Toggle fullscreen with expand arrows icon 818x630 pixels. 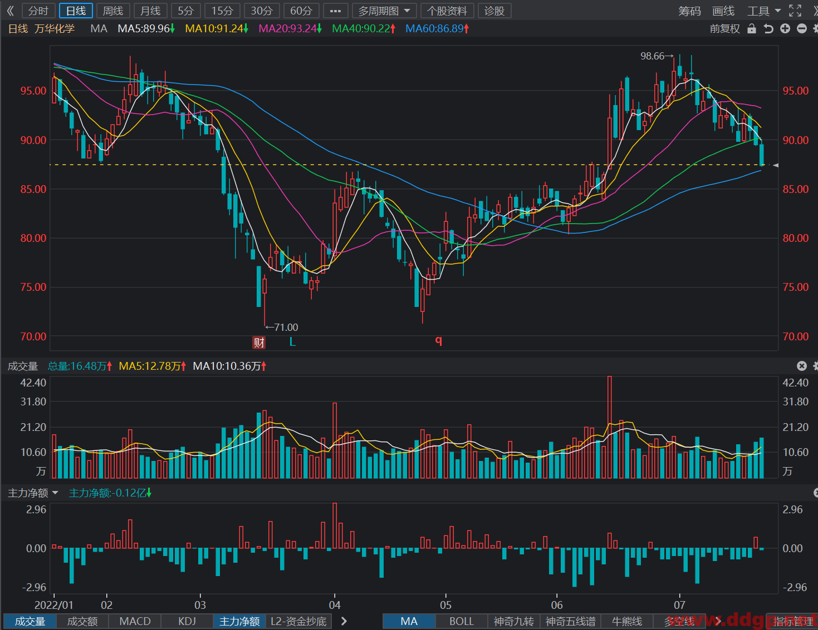tap(795, 11)
